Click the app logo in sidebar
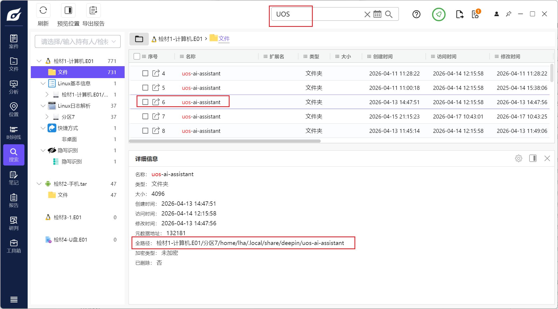This screenshot has height=309, width=558. click(14, 14)
